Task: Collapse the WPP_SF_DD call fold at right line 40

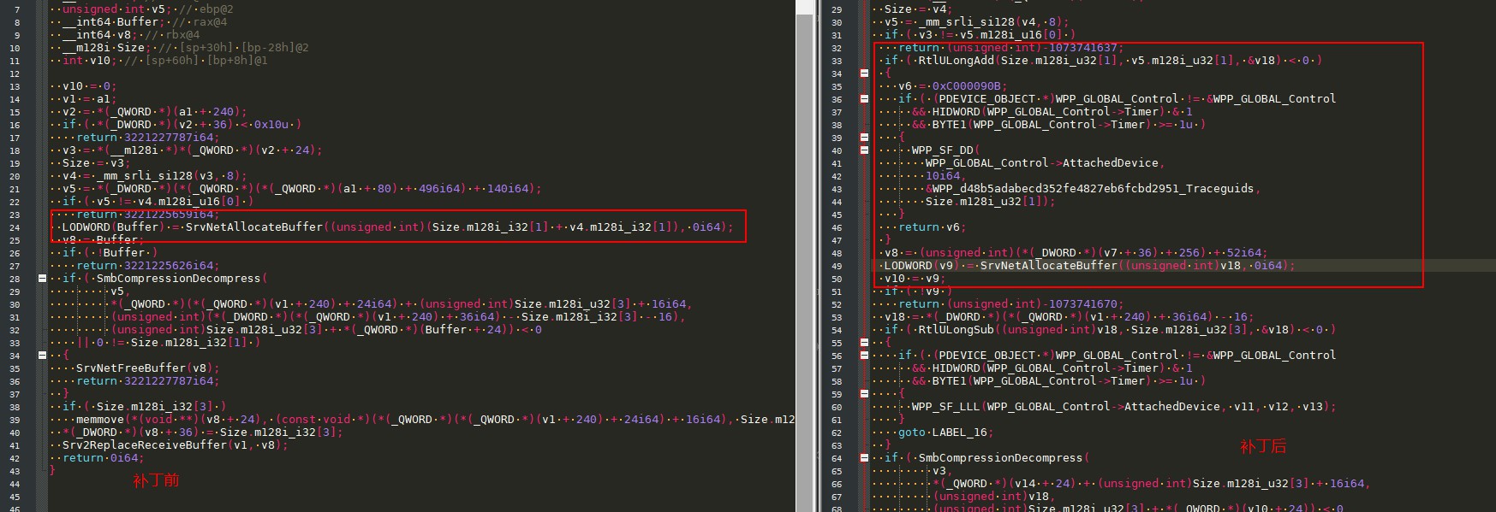Action: (864, 150)
